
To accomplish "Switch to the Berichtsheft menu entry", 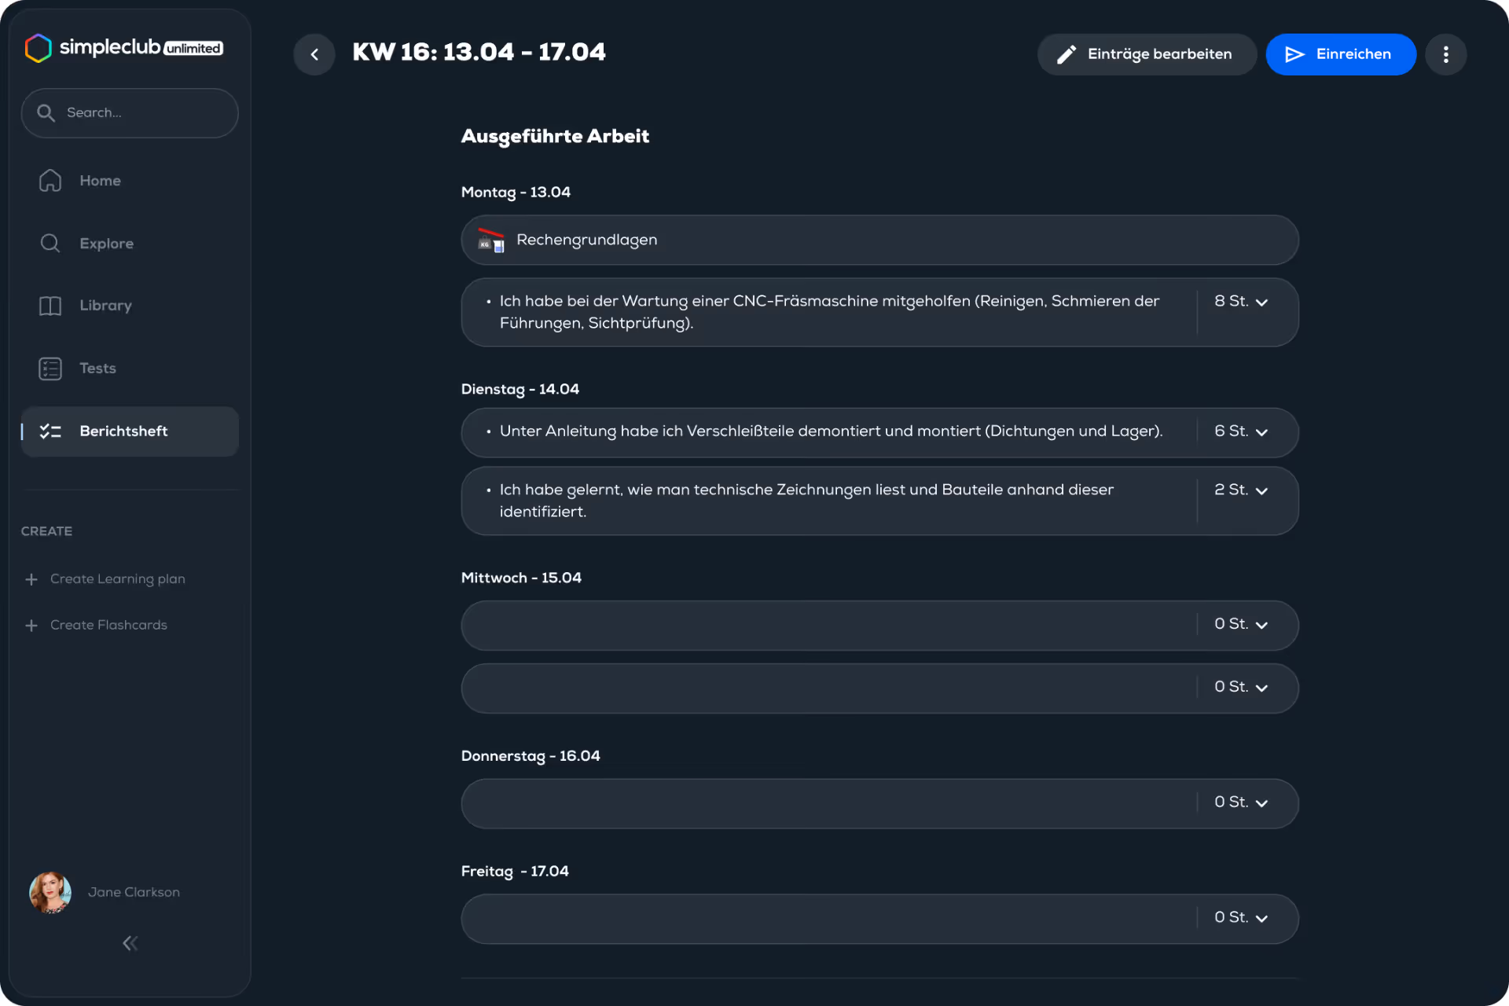I will point(123,431).
